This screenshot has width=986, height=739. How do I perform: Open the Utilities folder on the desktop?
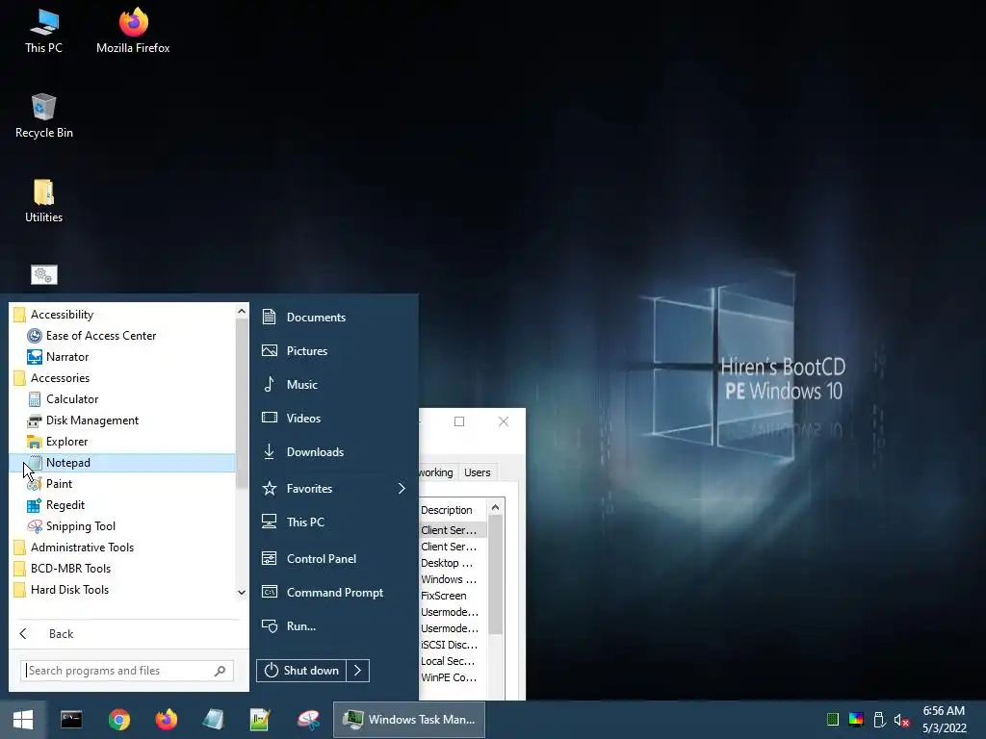tap(43, 201)
